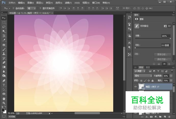Viewport: 176px width, 119px height.
Task: Select the Path Selection tool
Action: pos(4,89)
